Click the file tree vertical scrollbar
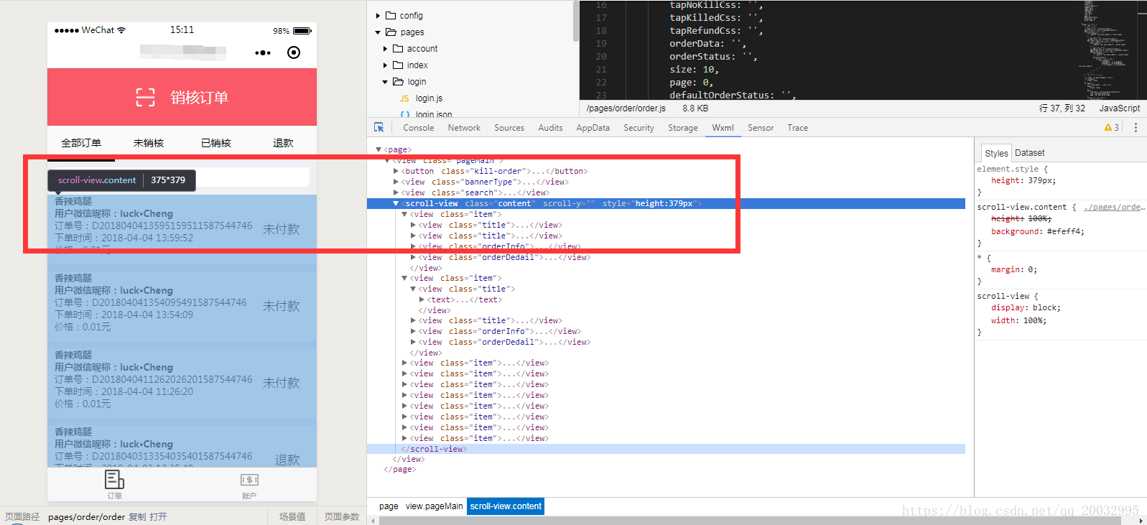 [x=575, y=20]
